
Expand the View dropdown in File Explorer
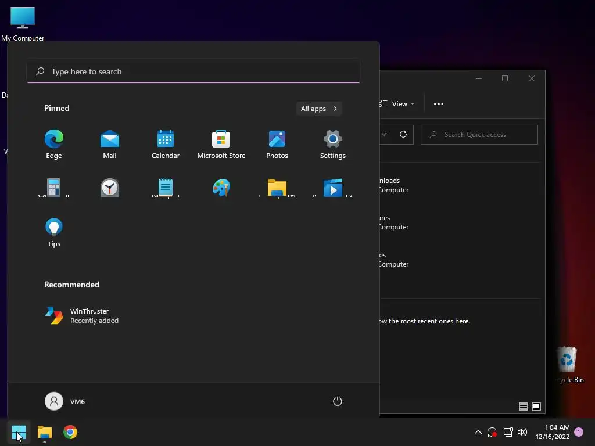397,103
